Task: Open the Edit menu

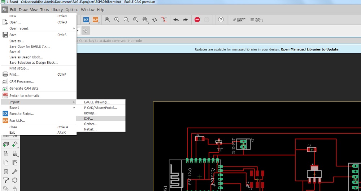Action: pyautogui.click(x=13, y=10)
